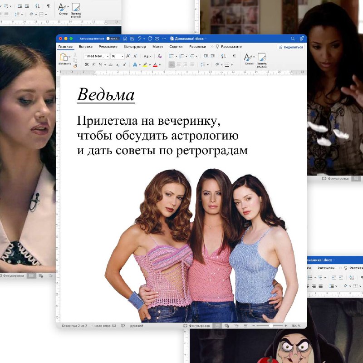The image size is (363, 363).
Task: Open the Макет (Layout) tab
Action: coord(157,47)
